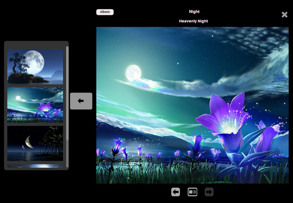Click the glowing moon in the main photo

pos(133,73)
